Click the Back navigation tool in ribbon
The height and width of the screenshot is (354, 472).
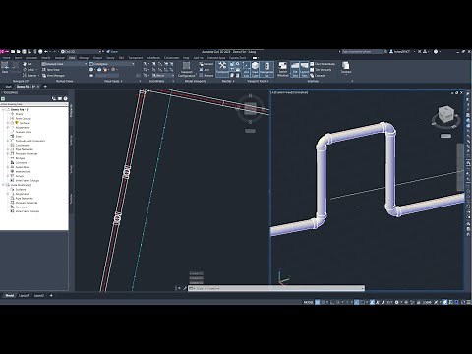click(x=5, y=68)
